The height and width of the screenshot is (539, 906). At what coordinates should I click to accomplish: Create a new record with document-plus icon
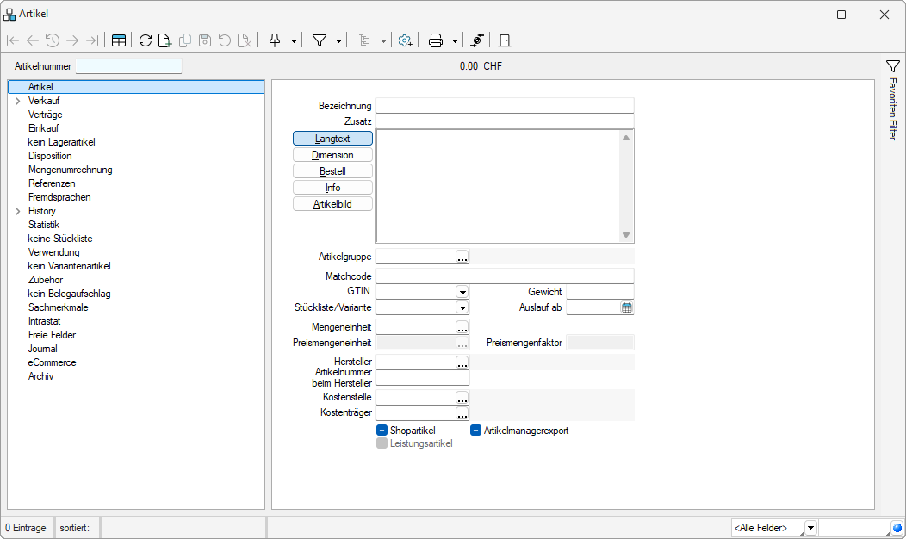tap(164, 40)
